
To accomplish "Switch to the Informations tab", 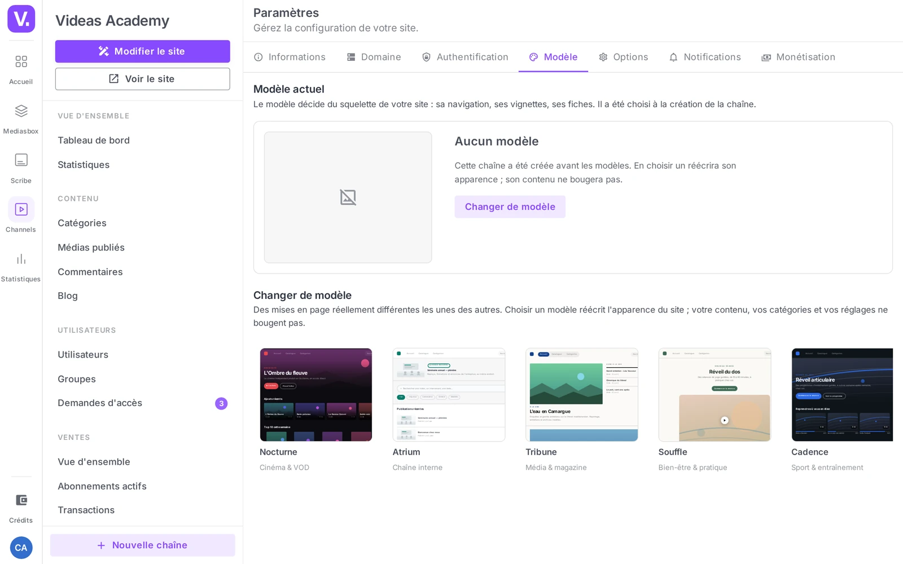I will point(290,57).
